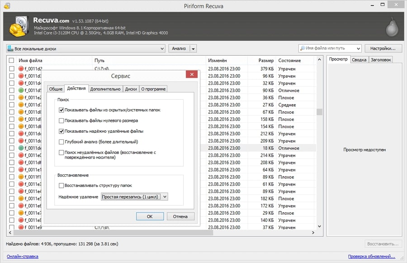Viewport: 407px width, 263px height.
Task: Open the Надёжное удаление method dropdown
Action: tap(134, 197)
